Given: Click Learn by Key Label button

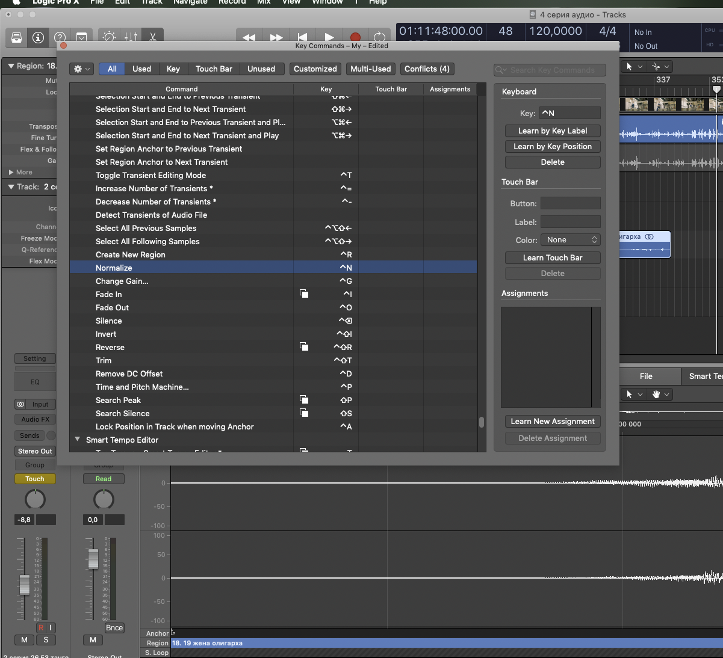Looking at the screenshot, I should pos(553,131).
